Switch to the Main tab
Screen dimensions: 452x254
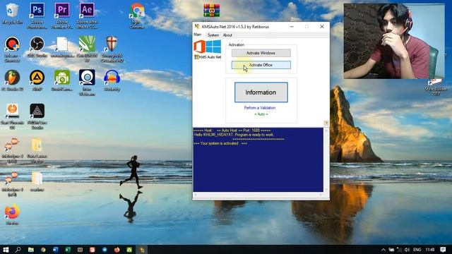coord(198,35)
